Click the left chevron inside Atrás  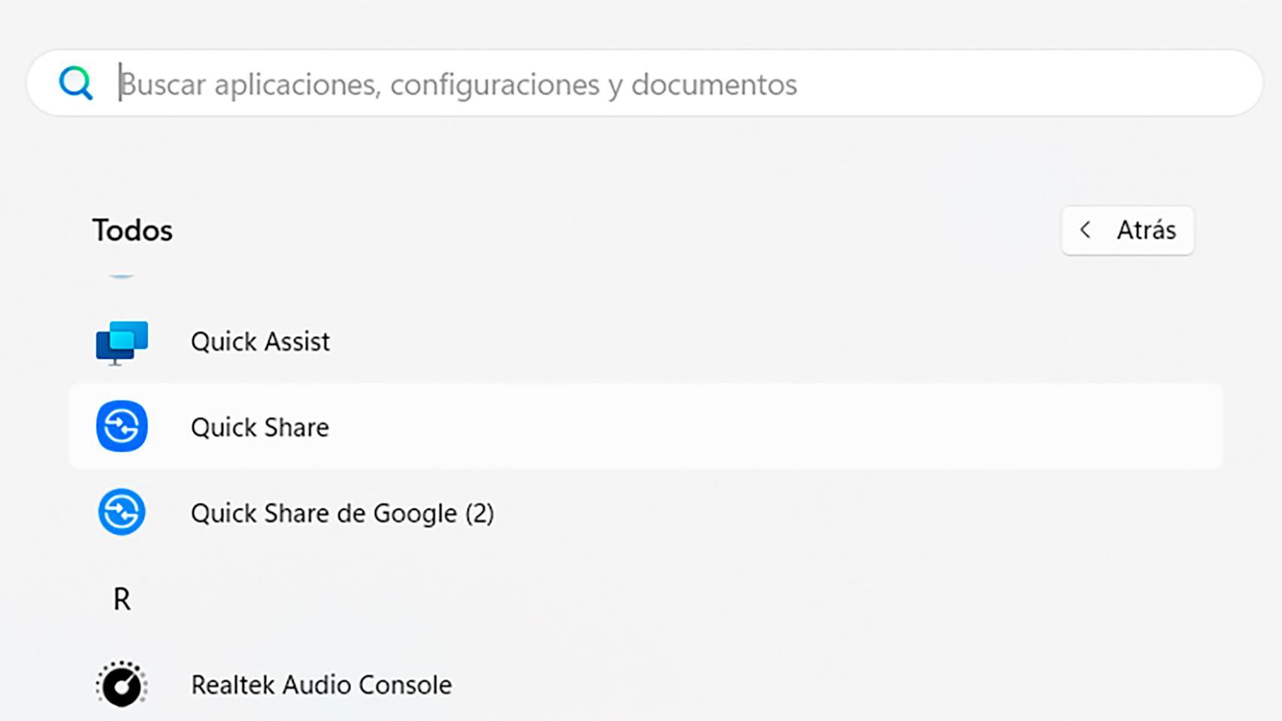tap(1085, 230)
